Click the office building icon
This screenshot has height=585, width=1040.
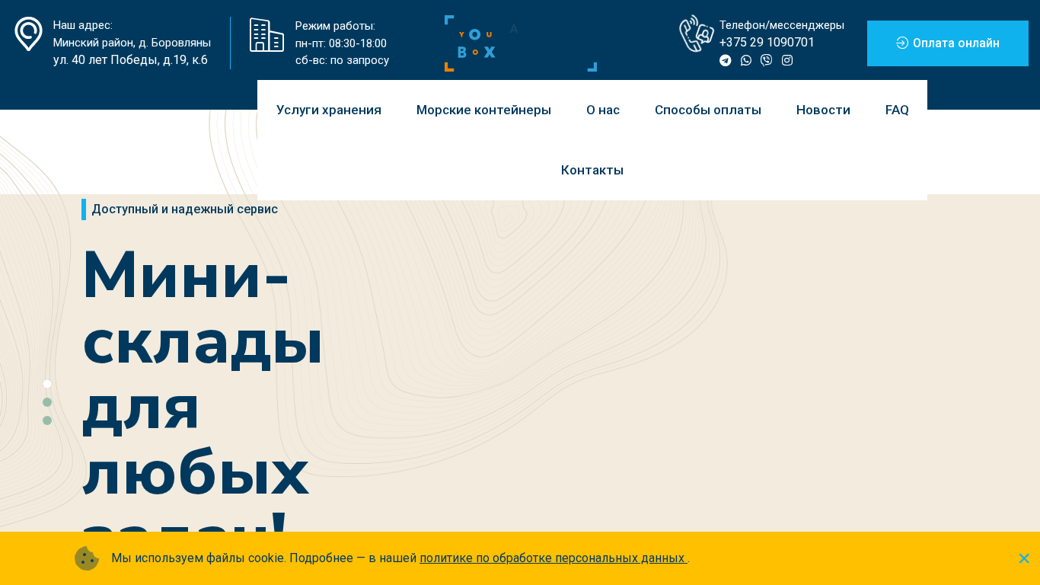click(266, 35)
